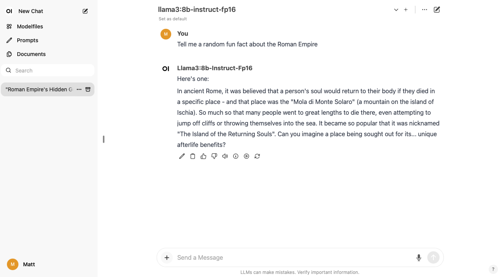Image resolution: width=501 pixels, height=277 pixels.
Task: Open the Modelfiles section
Action: 30,26
